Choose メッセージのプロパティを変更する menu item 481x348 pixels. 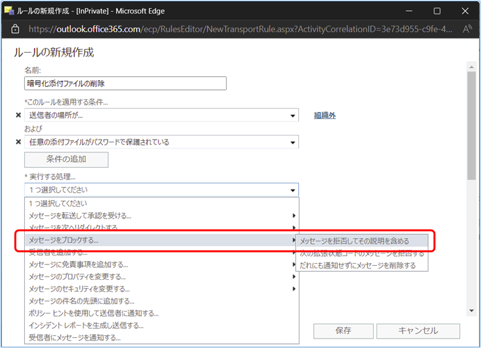(162, 277)
